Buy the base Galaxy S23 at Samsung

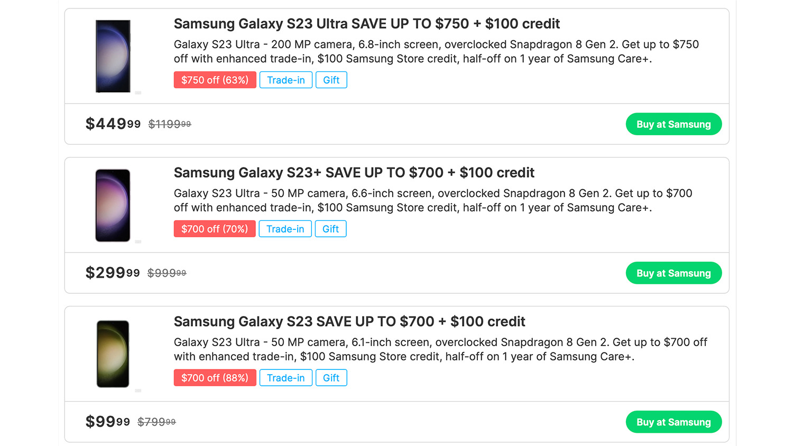pyautogui.click(x=673, y=422)
